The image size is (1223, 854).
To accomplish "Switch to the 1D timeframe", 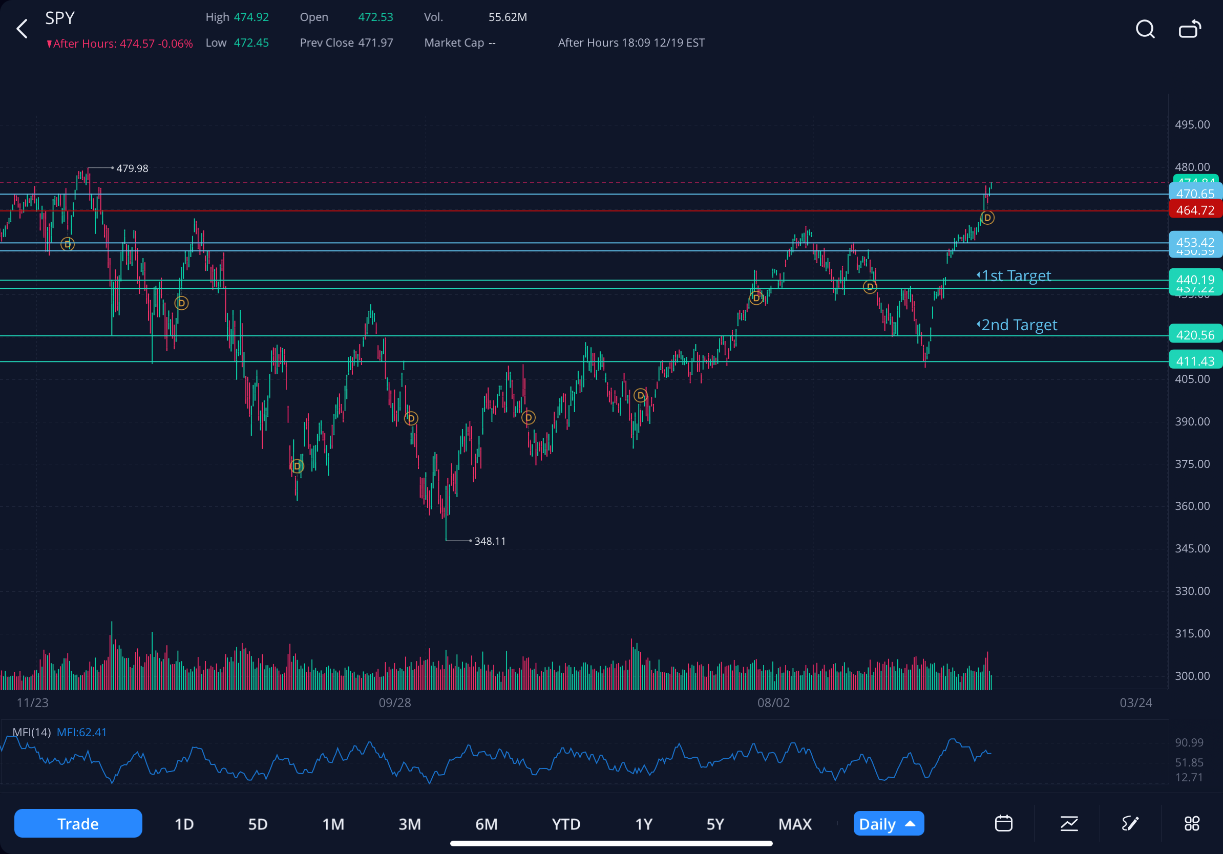I will (184, 824).
